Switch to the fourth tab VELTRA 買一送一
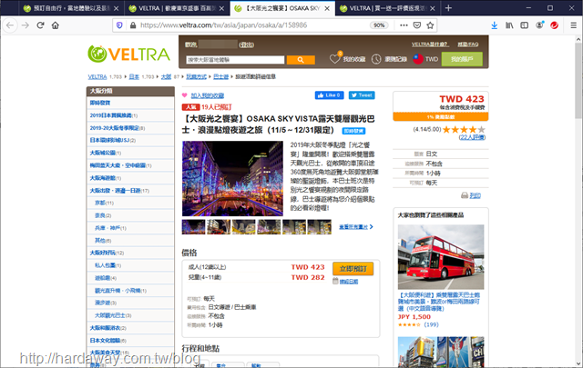The height and width of the screenshot is (368, 583). [386, 8]
